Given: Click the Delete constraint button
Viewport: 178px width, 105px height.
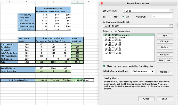Looking at the screenshot, I should tap(165, 47).
